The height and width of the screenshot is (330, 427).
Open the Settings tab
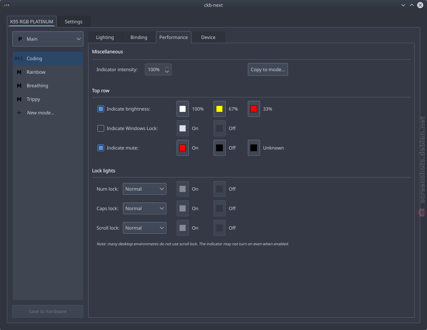click(74, 22)
